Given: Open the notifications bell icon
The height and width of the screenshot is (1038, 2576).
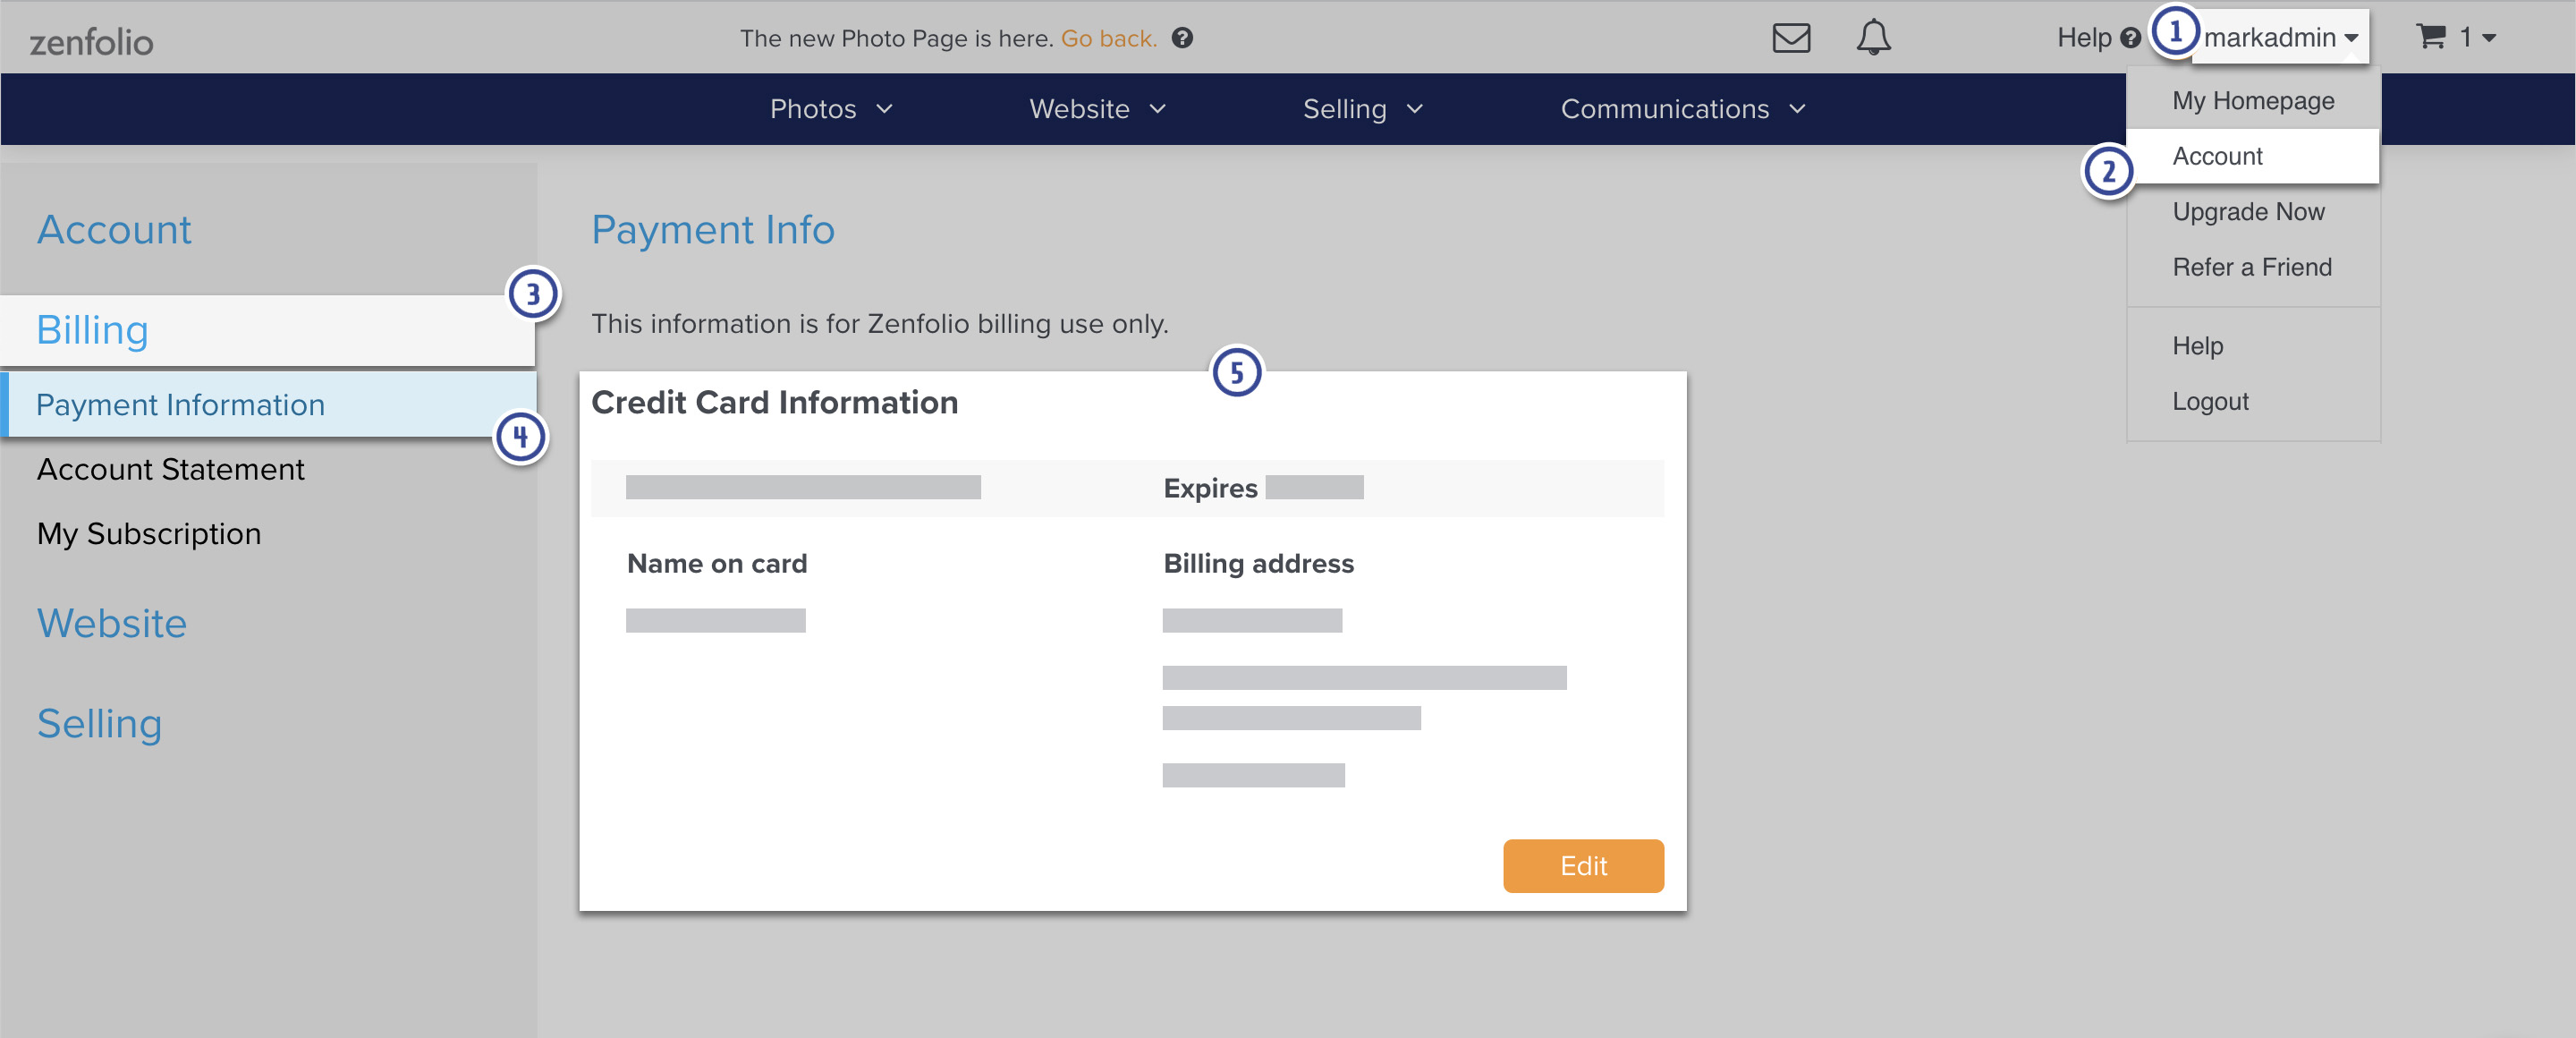Looking at the screenshot, I should [1873, 38].
